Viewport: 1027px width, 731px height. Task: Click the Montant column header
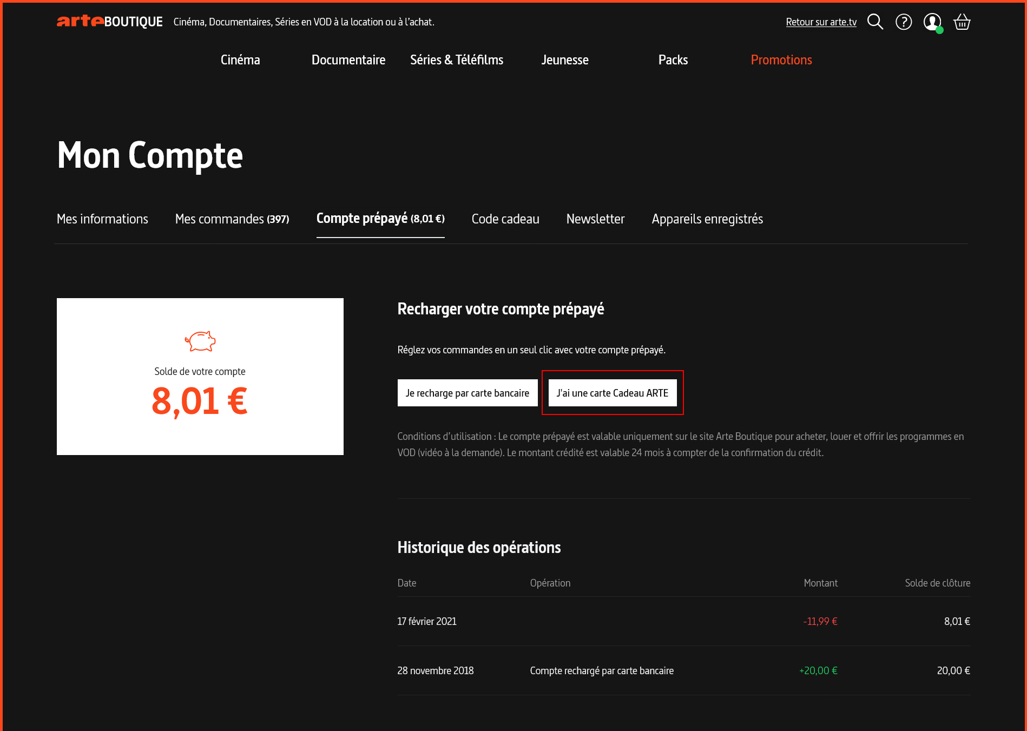pos(820,583)
